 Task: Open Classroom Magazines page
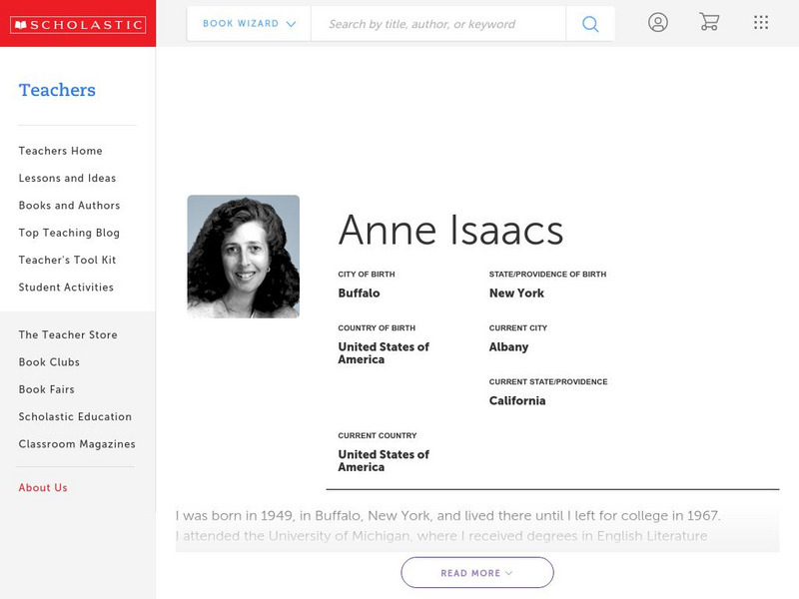77,444
